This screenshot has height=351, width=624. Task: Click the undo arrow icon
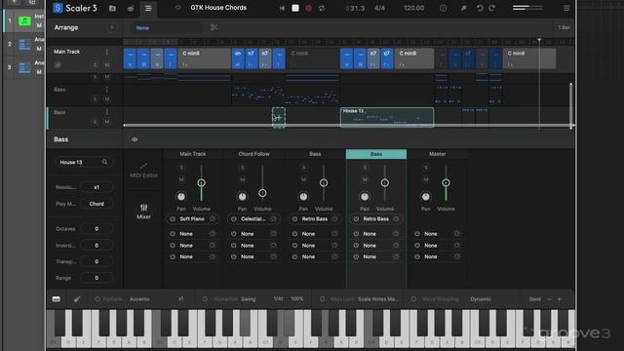(x=480, y=8)
